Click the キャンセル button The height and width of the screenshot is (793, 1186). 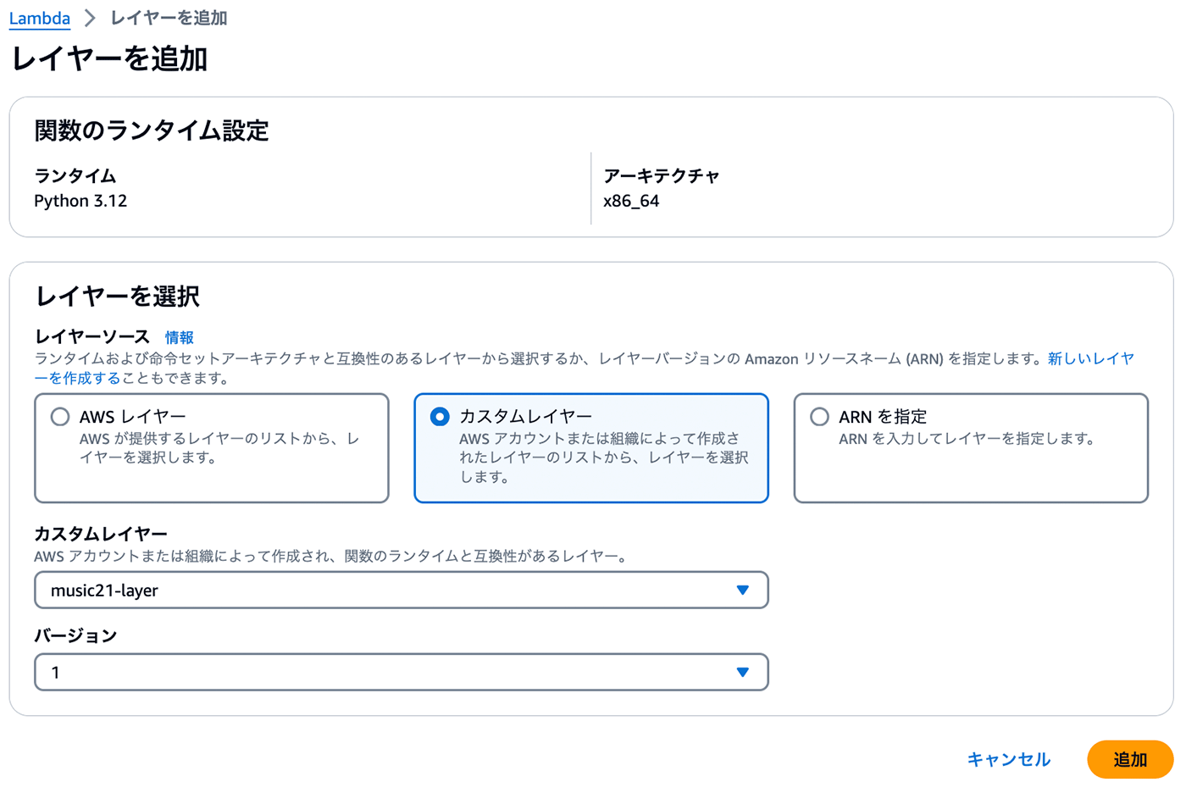(1008, 759)
